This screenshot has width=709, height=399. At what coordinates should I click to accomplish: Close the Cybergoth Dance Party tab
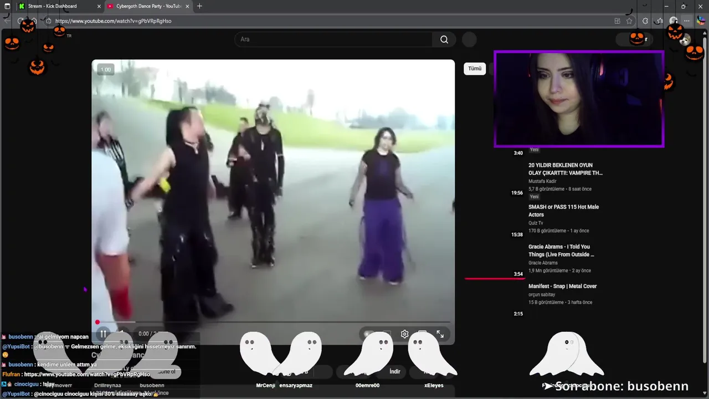(188, 6)
